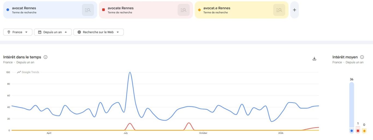Open info icon beside Intérêt dans le temps
The image size is (373, 140).
click(46, 57)
